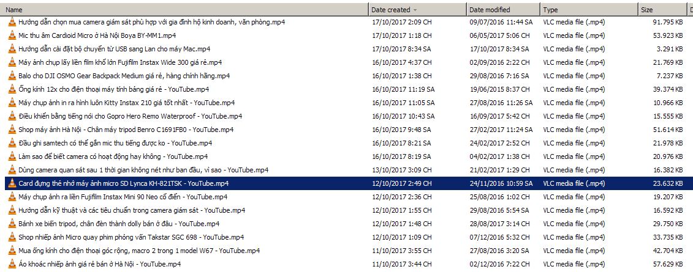Image resolution: width=693 pixels, height=272 pixels.
Task: Click size value 10.966 KB
Action: (x=668, y=103)
